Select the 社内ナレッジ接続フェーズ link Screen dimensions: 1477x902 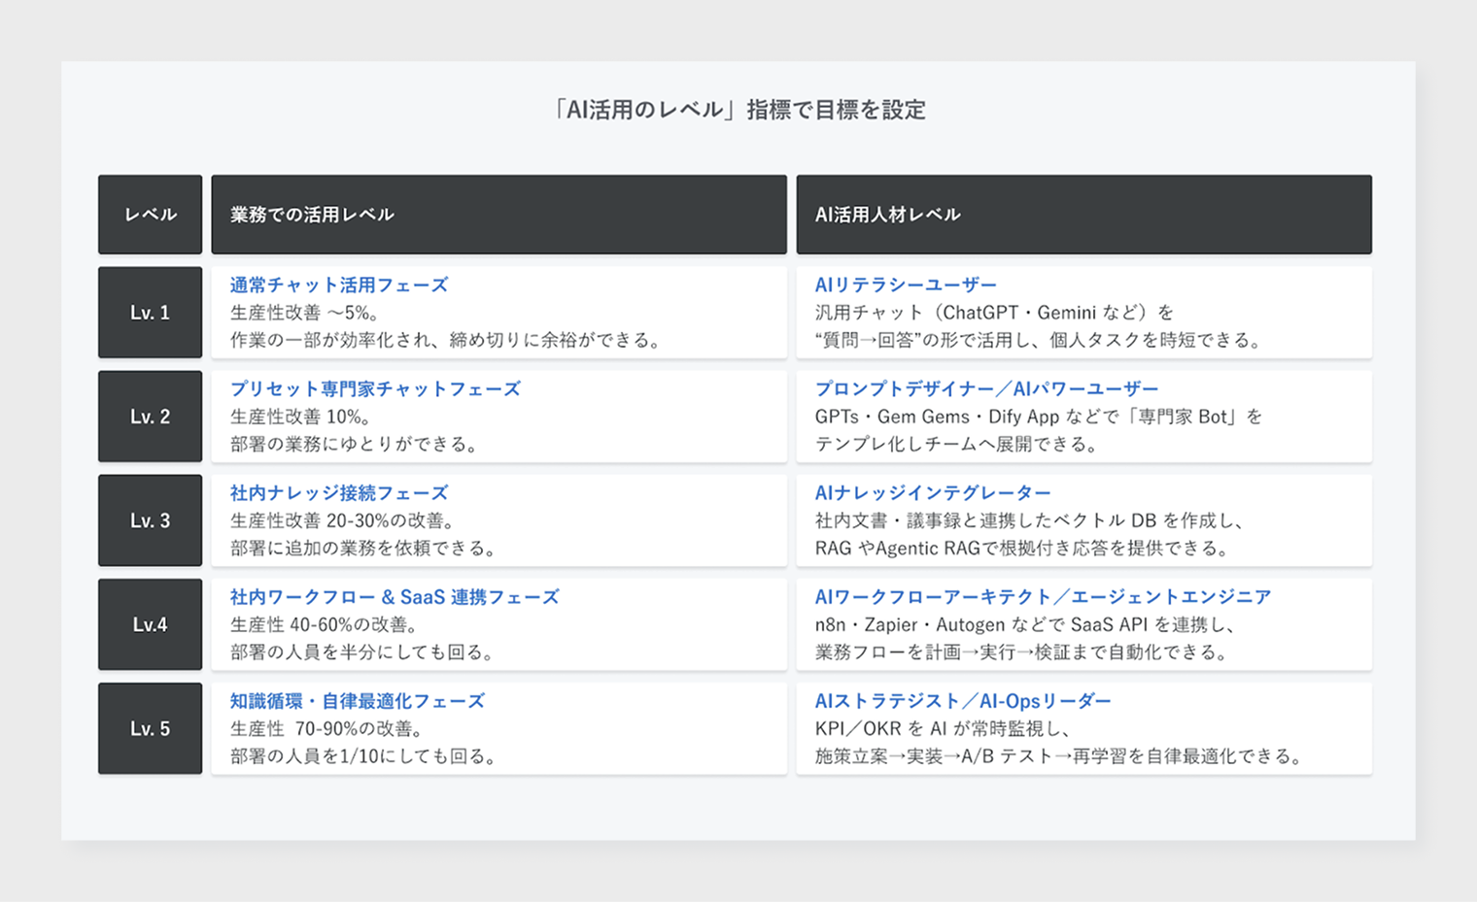(x=338, y=493)
